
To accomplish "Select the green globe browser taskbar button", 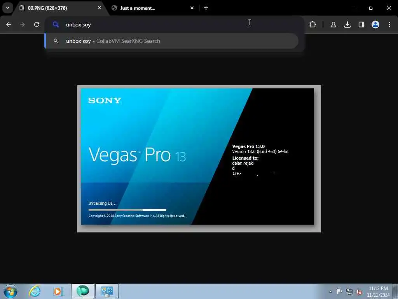I will pos(83,291).
